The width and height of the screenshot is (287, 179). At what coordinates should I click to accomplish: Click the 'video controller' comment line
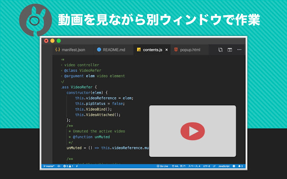(x=82, y=65)
